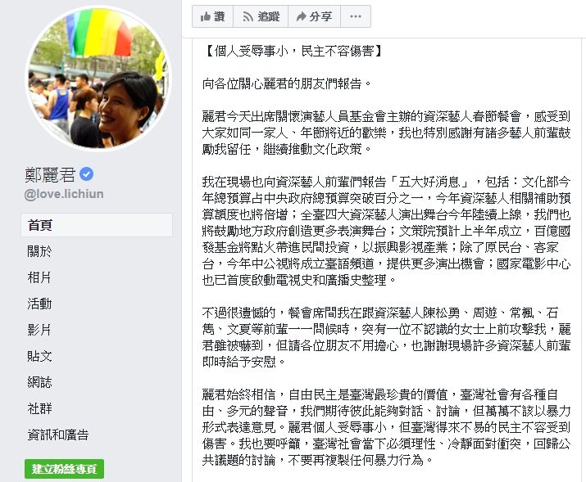This screenshot has height=482, width=586.
Task: Click the post title 個人受辱事小，民主不容傷害
Action: point(293,51)
